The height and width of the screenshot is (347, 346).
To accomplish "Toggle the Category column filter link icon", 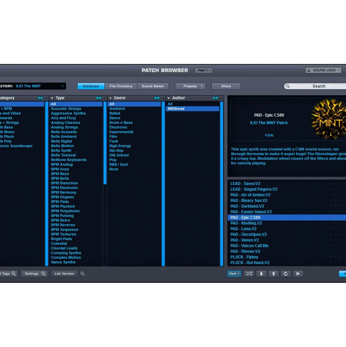I will coord(40,98).
